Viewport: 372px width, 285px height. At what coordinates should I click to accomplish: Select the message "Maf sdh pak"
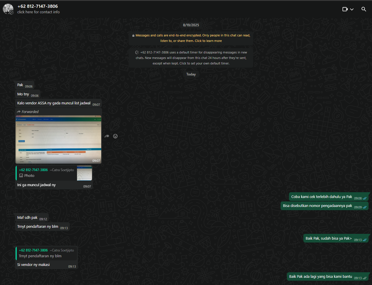(32, 218)
